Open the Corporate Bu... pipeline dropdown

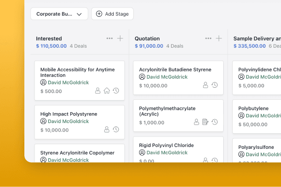(59, 14)
